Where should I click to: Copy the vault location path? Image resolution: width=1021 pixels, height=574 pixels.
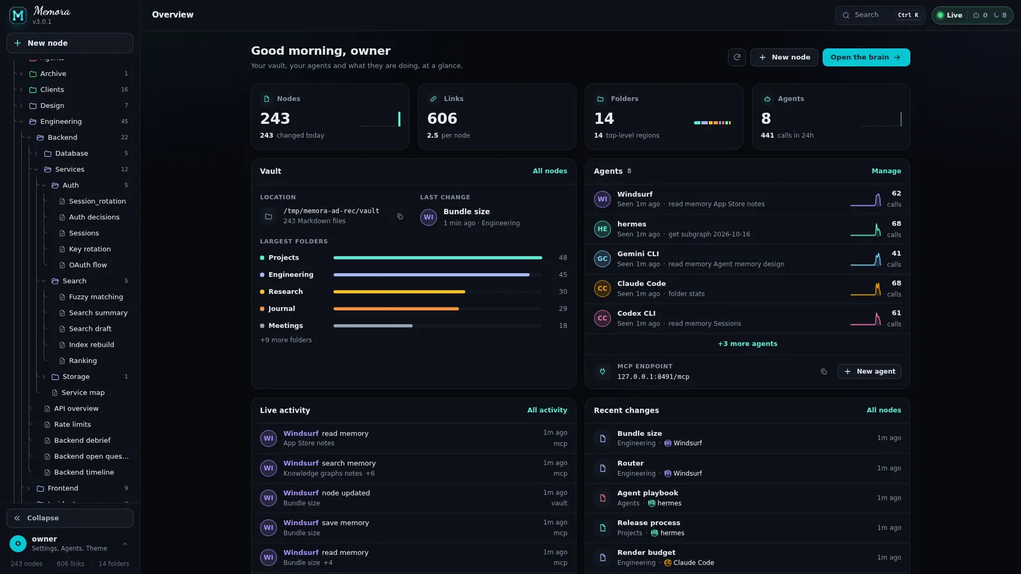point(400,216)
